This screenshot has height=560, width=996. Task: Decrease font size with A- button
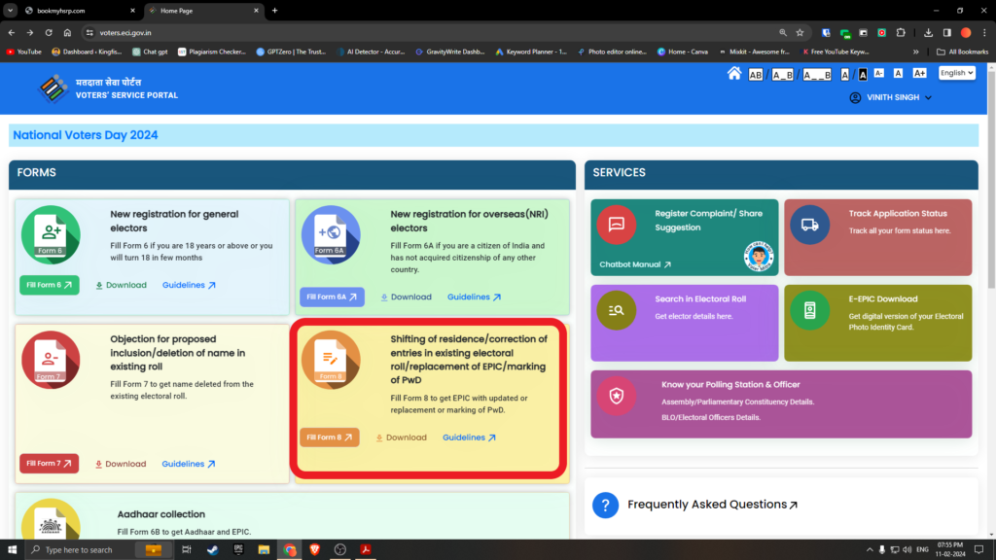879,74
